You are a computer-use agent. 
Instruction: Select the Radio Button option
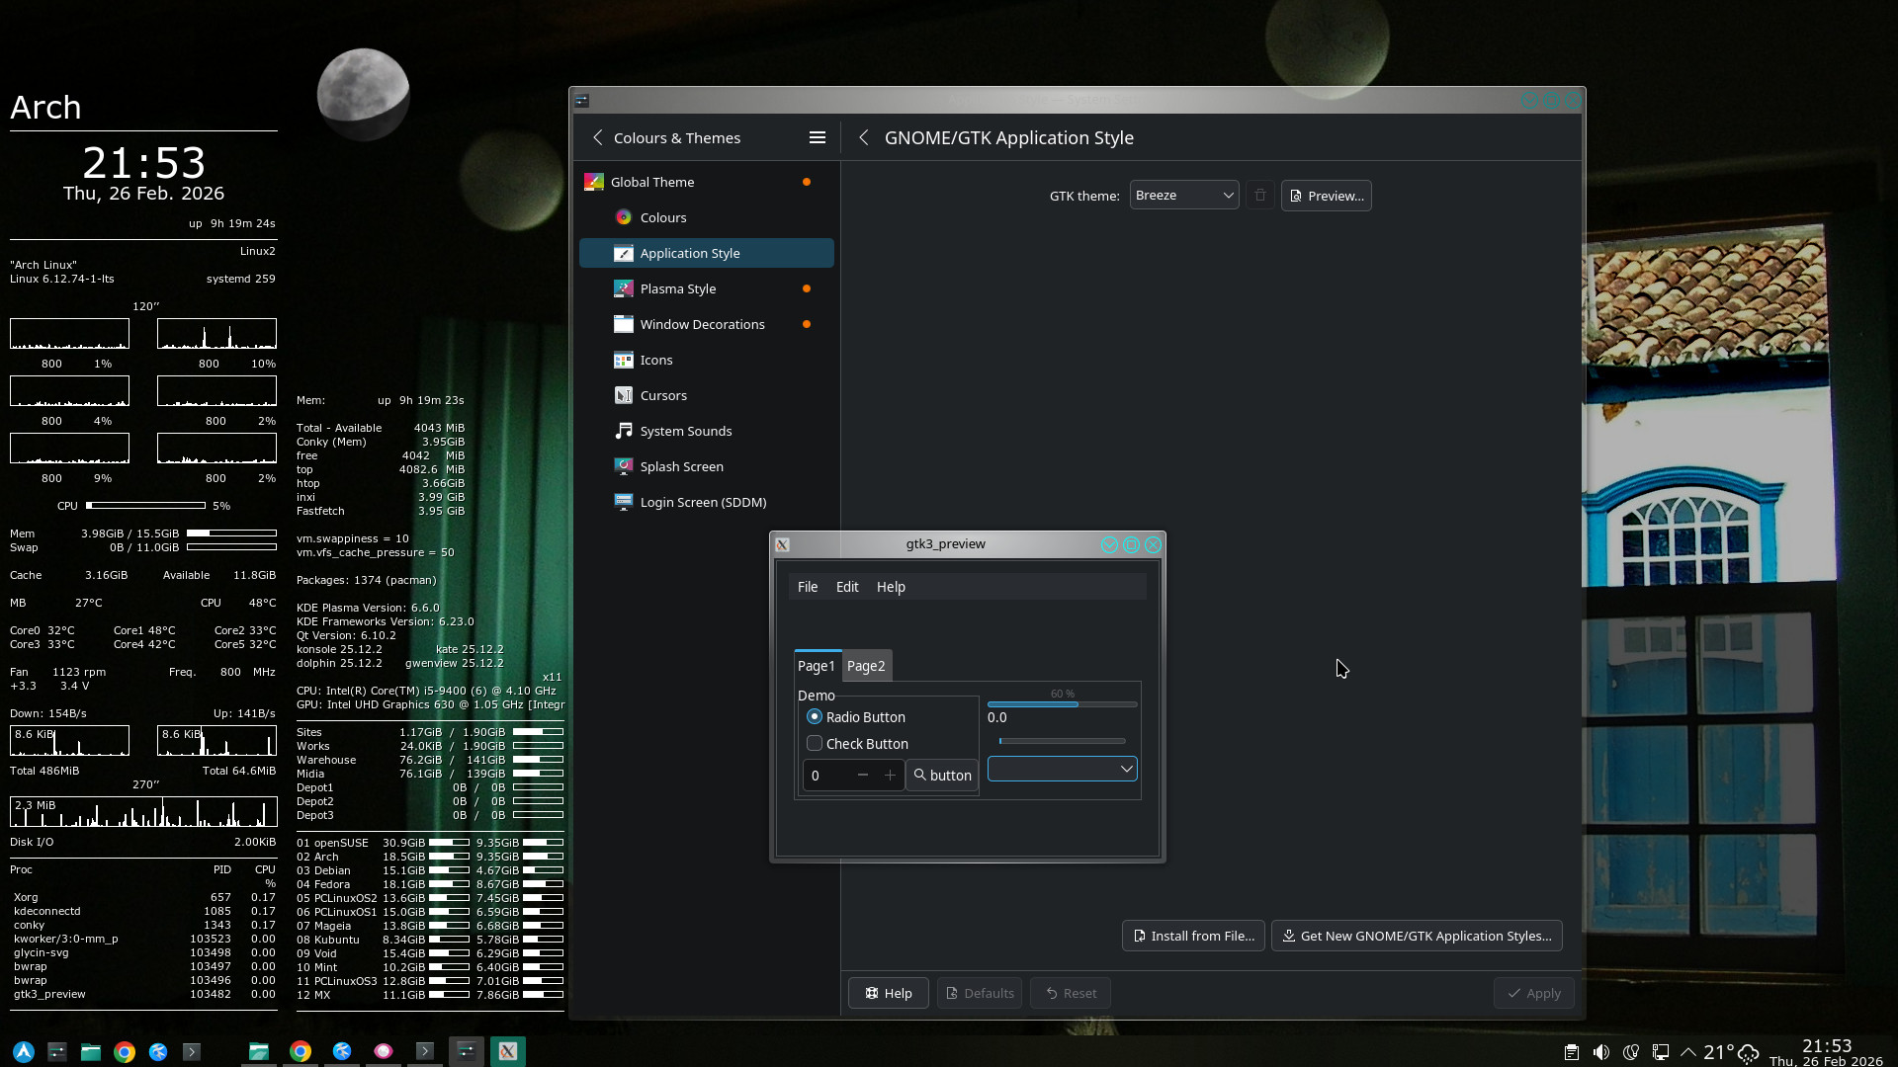815,717
